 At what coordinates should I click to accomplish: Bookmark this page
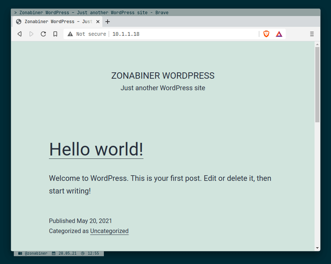click(55, 34)
